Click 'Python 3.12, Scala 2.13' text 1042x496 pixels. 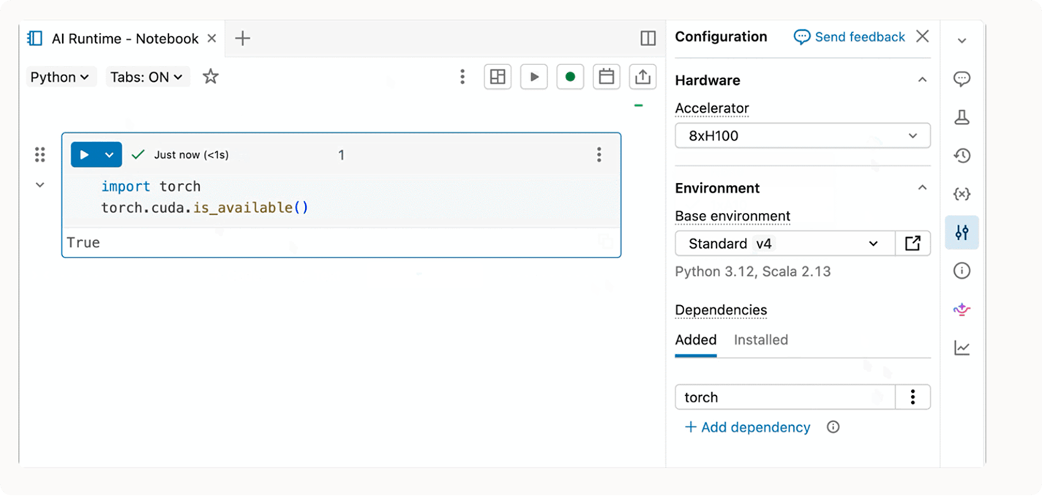tap(753, 271)
